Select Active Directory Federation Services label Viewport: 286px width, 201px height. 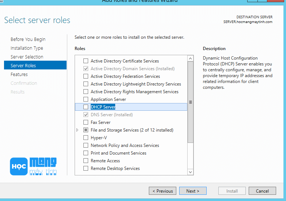tap(125, 76)
